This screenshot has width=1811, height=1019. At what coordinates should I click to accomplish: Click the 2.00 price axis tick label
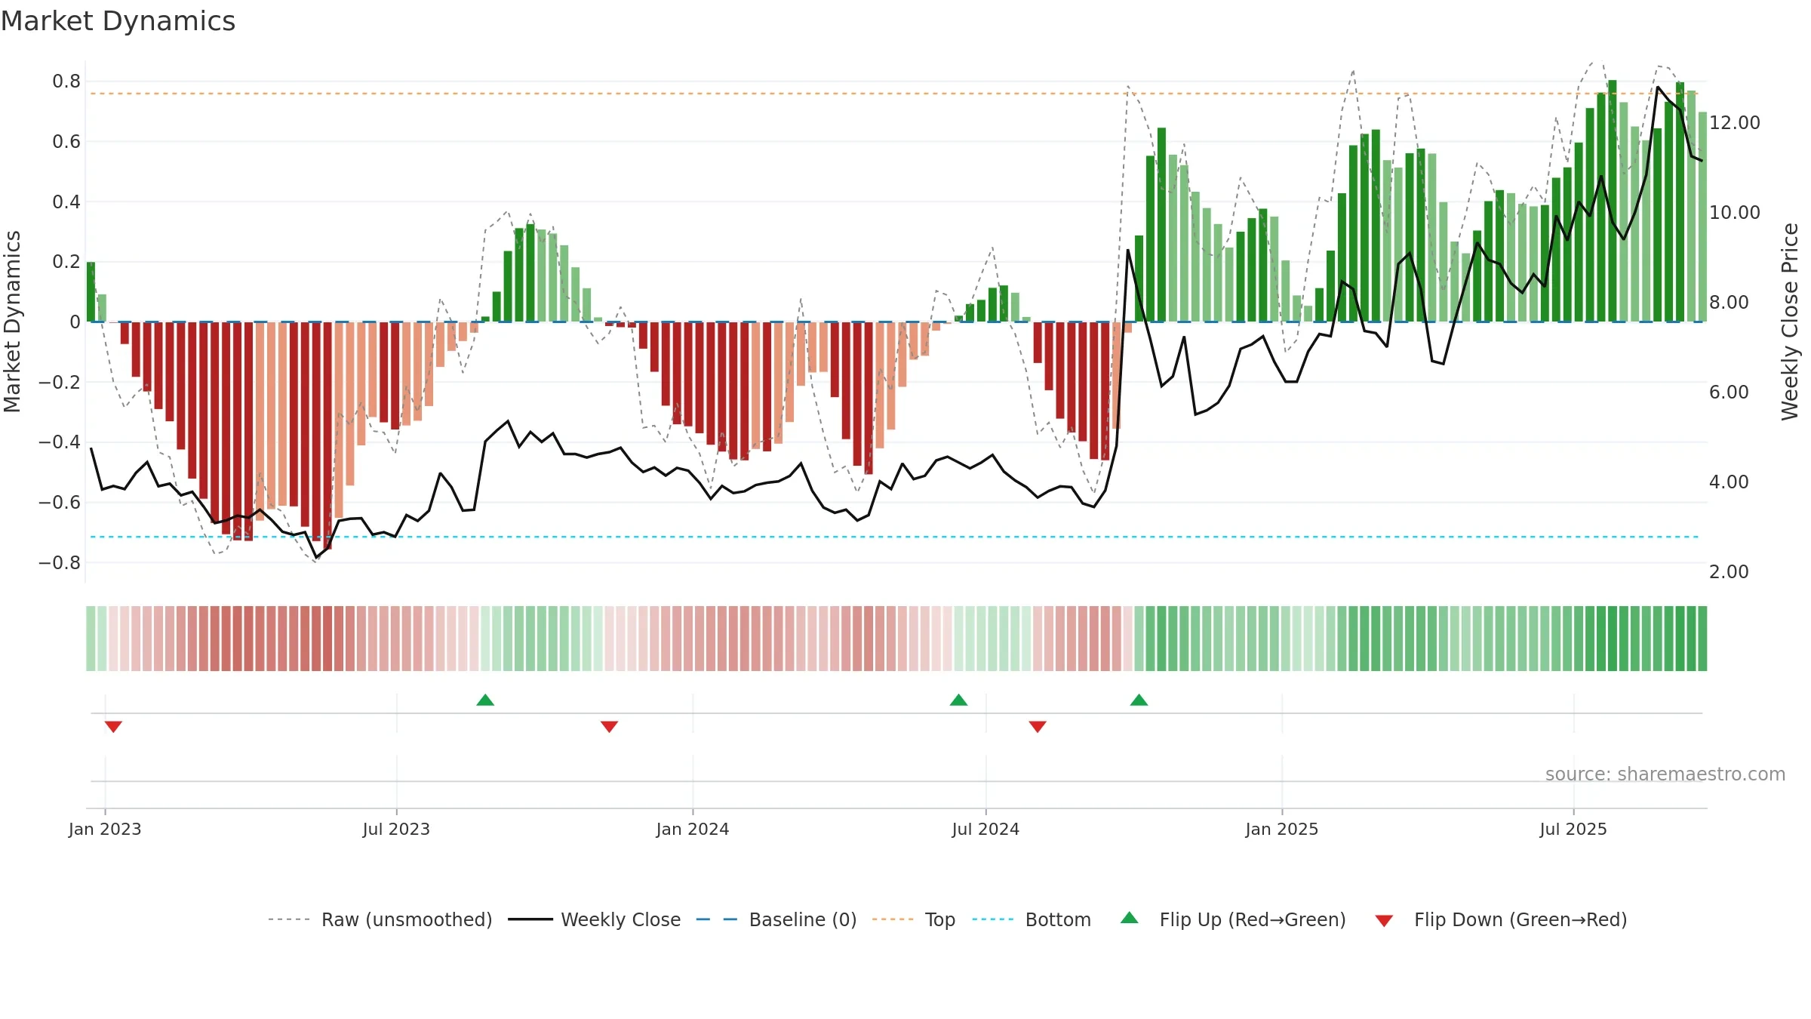1729,571
